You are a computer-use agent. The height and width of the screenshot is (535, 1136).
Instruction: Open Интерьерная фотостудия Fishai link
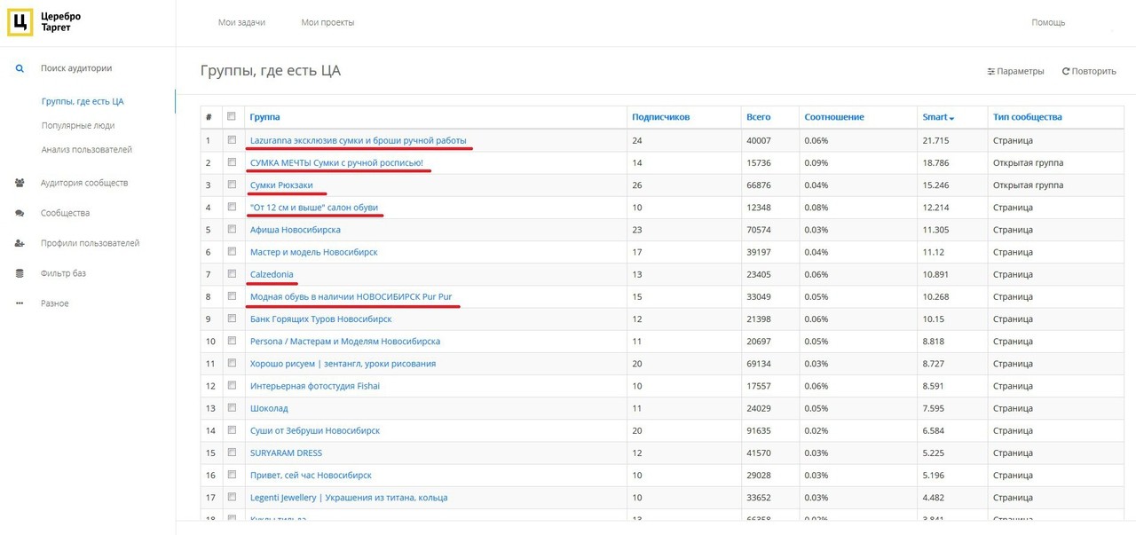315,386
